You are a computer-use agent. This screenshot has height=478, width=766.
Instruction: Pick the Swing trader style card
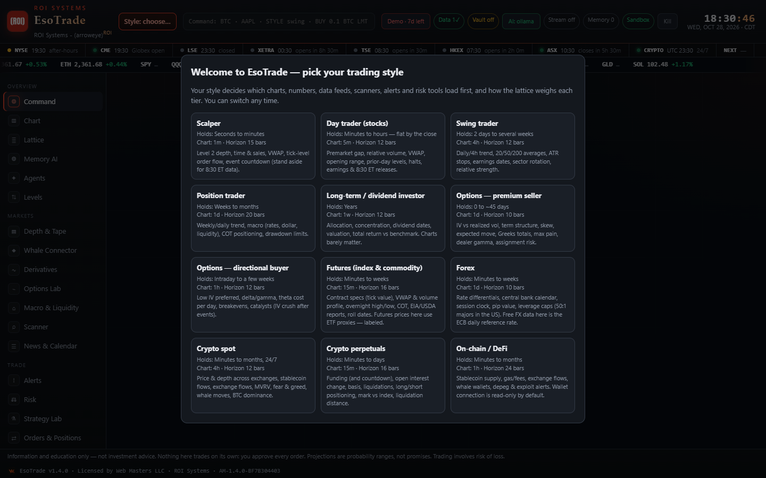tap(513, 146)
